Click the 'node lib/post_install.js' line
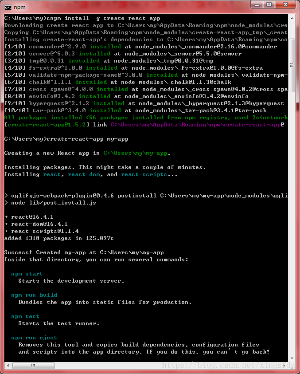300x374 pixels. [x=50, y=203]
